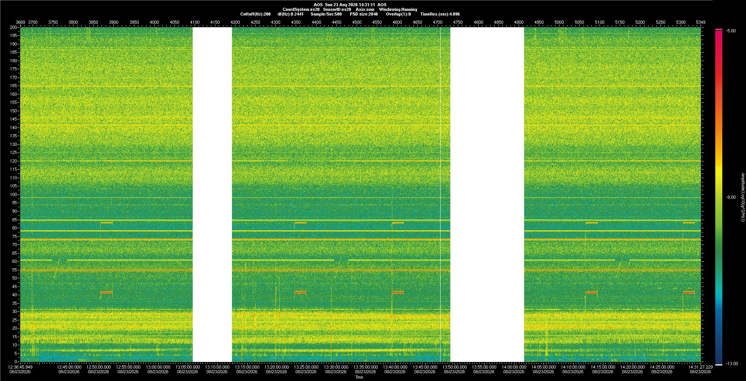Screen dimensions: 746x381
Task: Click the end time label '14:31:27.229'
Action: pyautogui.click(x=701, y=367)
